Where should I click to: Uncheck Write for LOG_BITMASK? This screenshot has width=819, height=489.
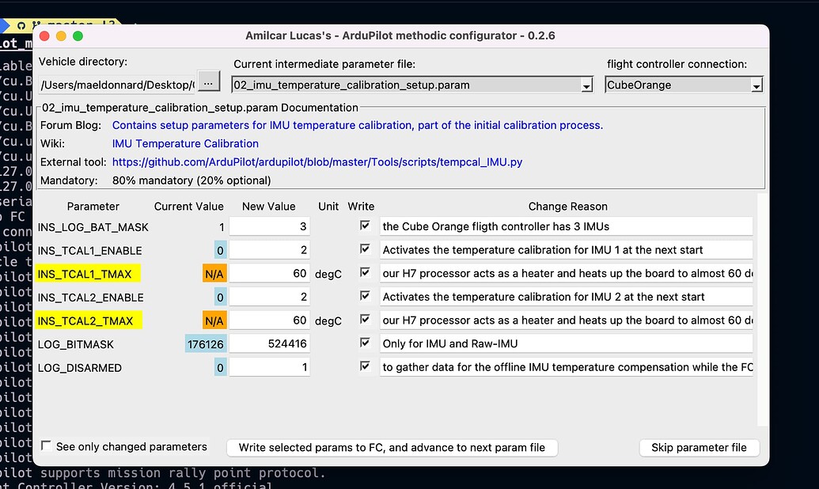[365, 342]
